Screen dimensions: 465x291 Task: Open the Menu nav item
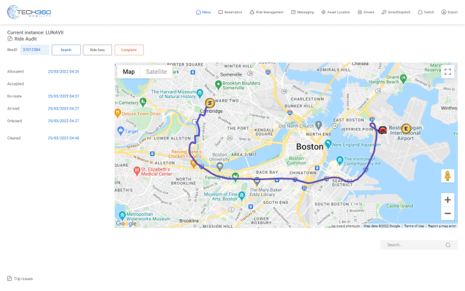(x=203, y=12)
